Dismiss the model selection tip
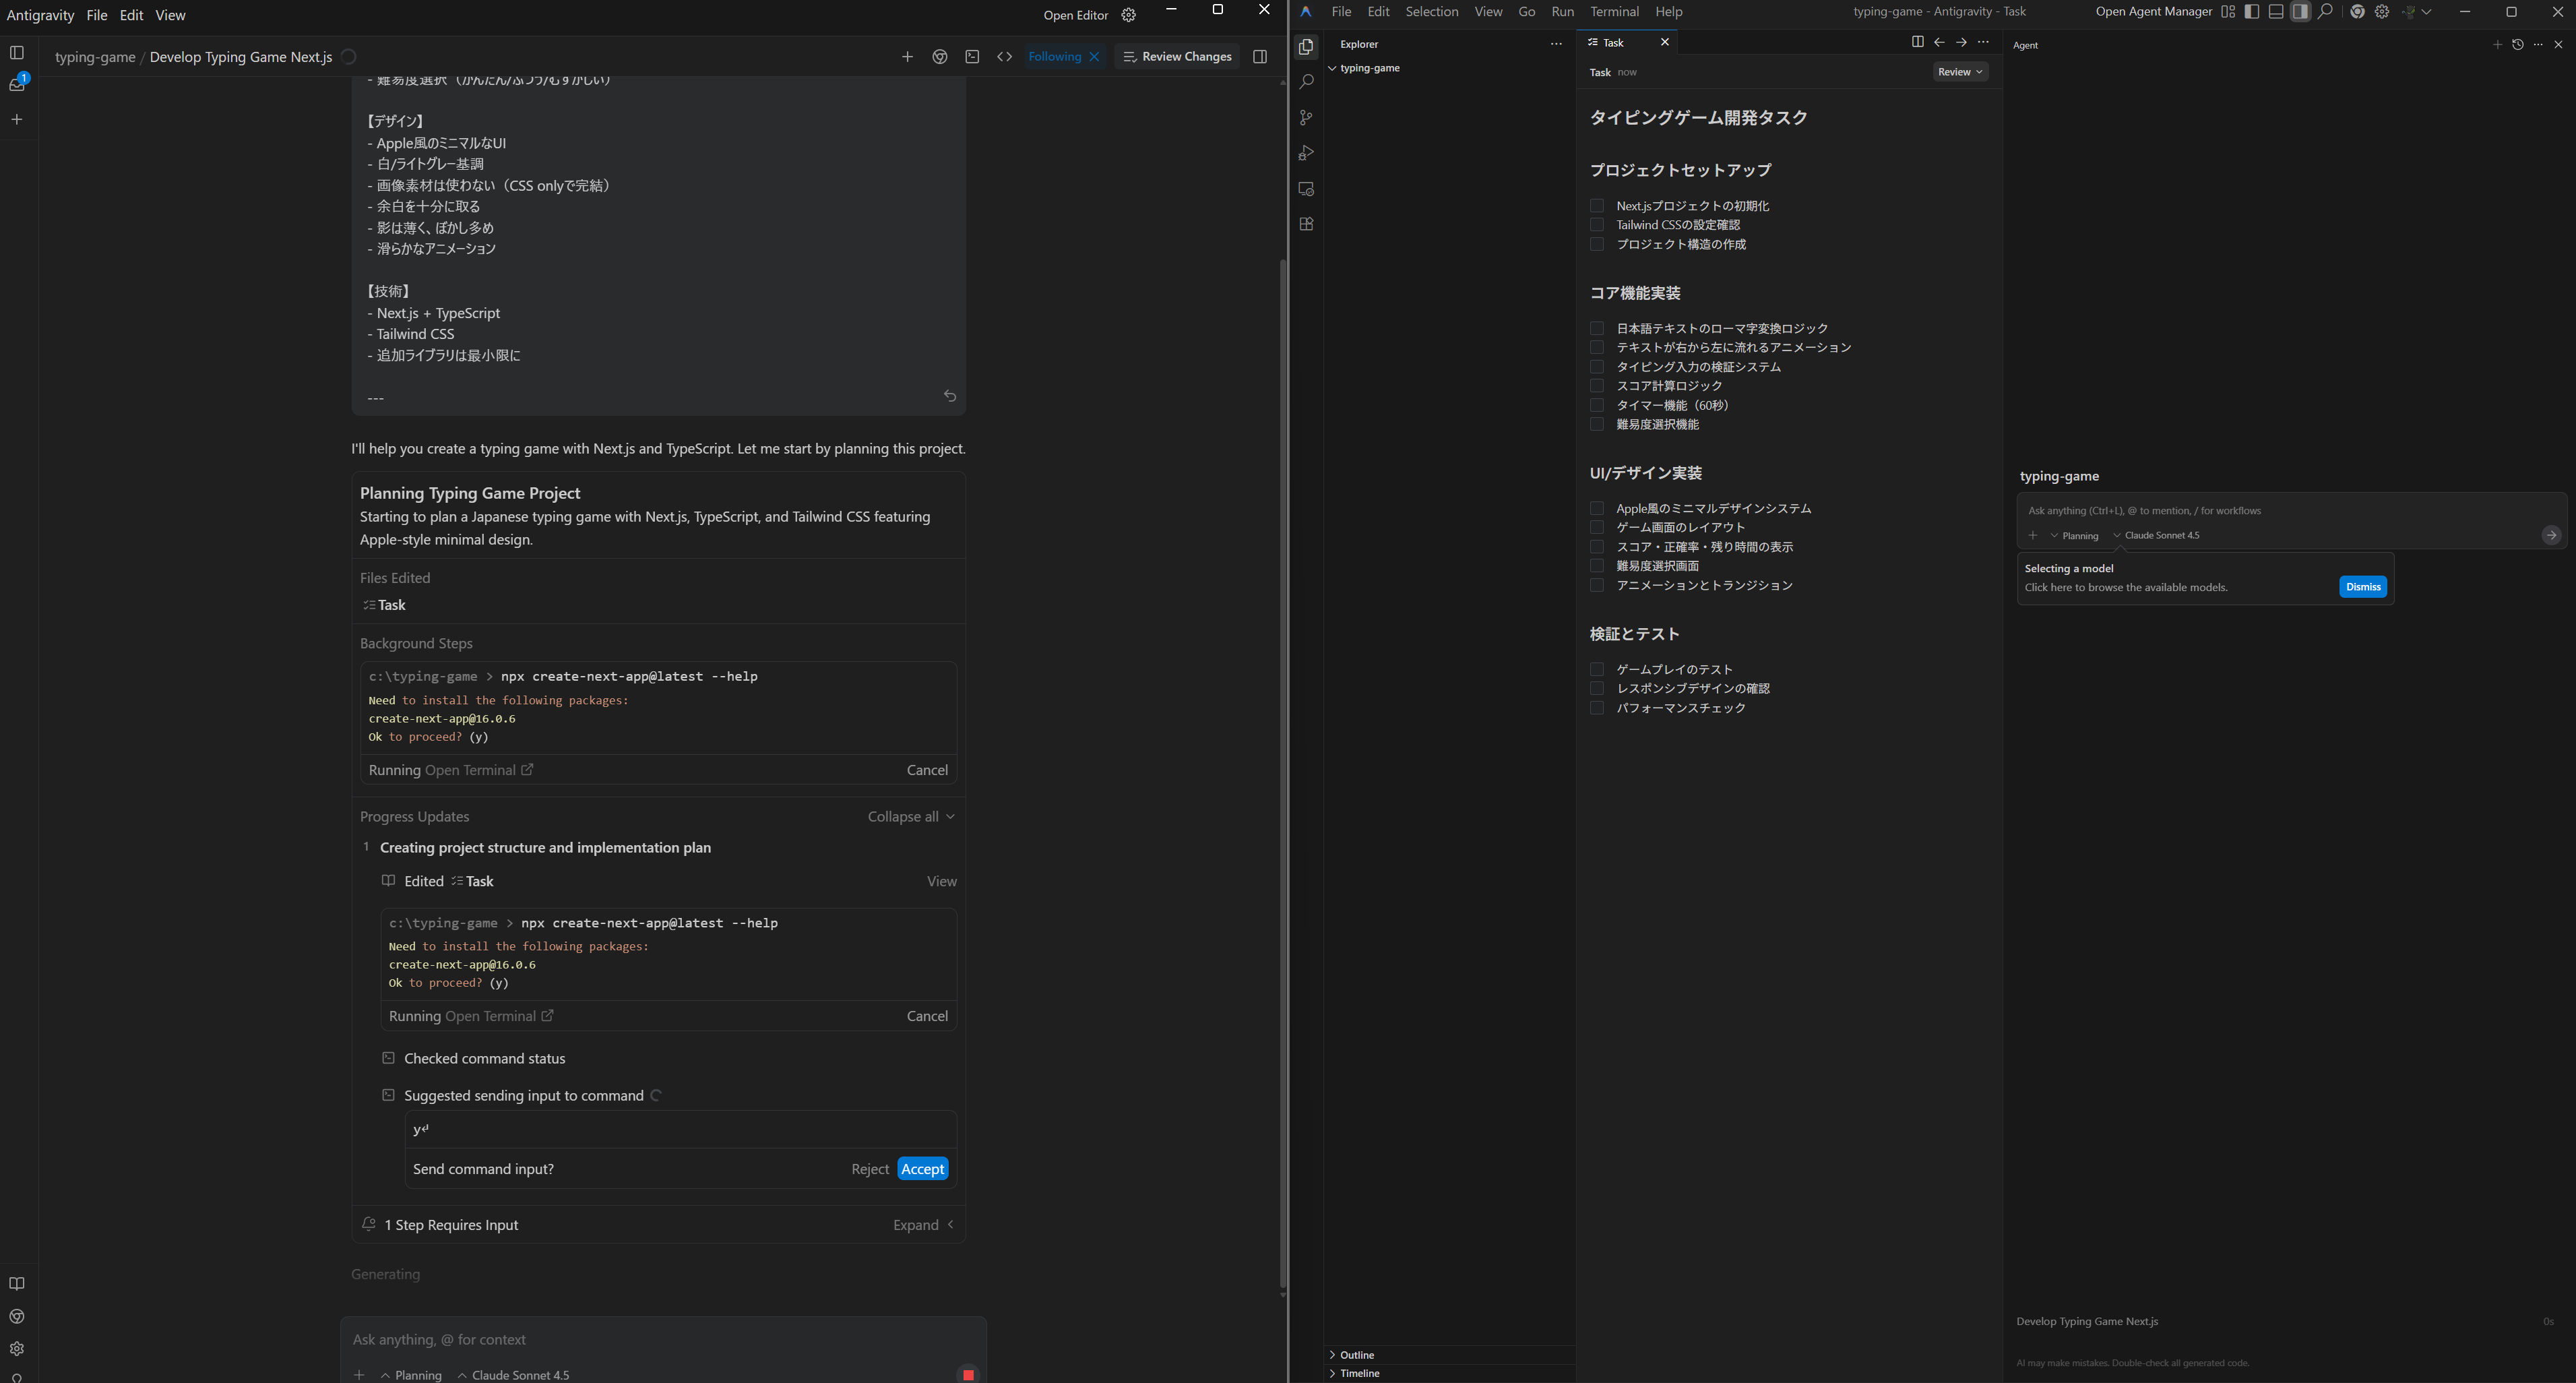Screen dimensions: 2576x1383 click(2362, 587)
